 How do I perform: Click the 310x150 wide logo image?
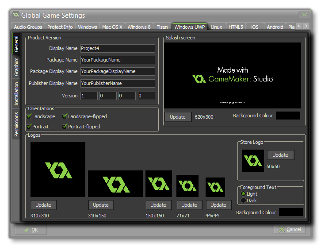(115, 184)
